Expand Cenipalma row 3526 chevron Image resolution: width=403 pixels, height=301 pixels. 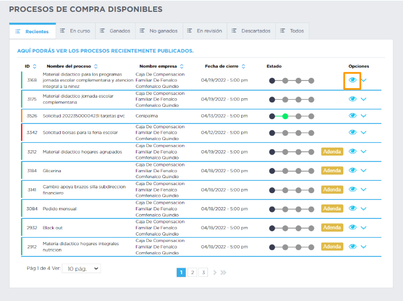pos(363,116)
